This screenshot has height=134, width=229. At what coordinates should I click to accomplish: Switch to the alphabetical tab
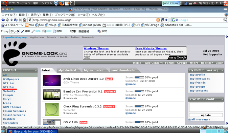coord(67,70)
